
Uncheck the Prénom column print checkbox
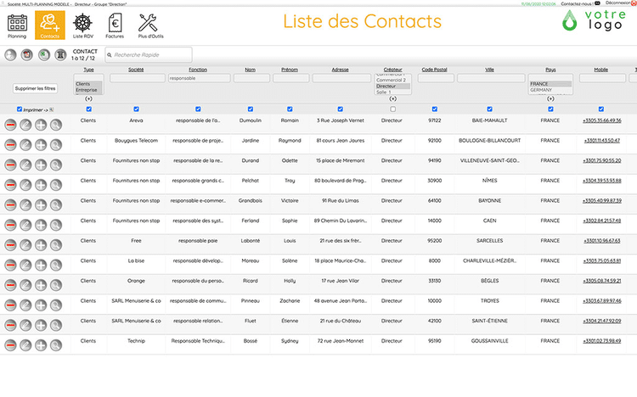(290, 109)
